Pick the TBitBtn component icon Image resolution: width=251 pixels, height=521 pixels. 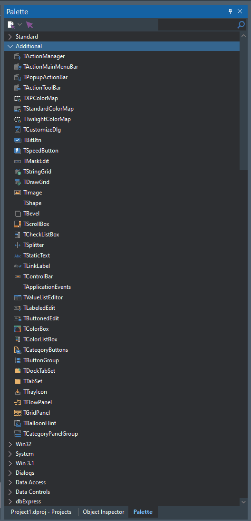18,140
